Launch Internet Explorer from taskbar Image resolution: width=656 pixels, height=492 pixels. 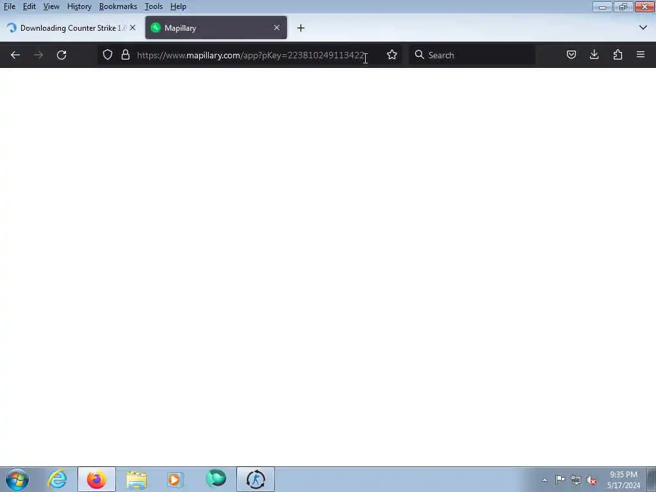[x=57, y=479]
